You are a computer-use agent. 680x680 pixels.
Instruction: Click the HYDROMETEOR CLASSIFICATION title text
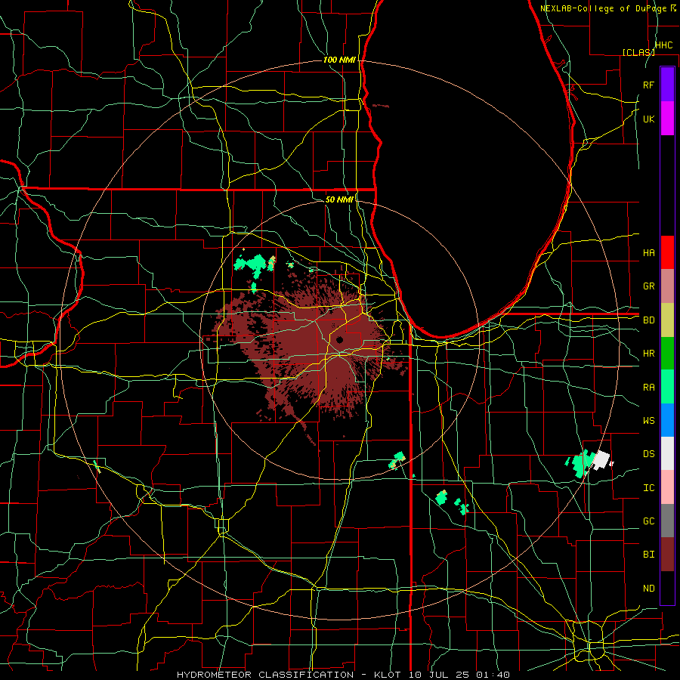[265, 675]
